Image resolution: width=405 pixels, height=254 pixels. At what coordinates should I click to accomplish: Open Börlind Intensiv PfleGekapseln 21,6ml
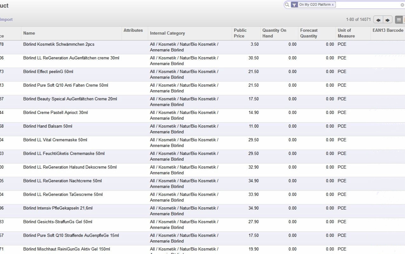click(x=58, y=208)
